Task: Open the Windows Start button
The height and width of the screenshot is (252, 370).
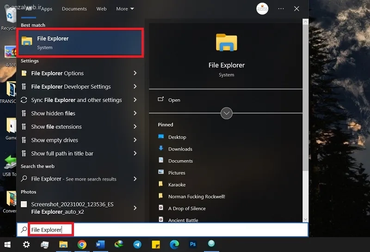Action: pos(7,245)
